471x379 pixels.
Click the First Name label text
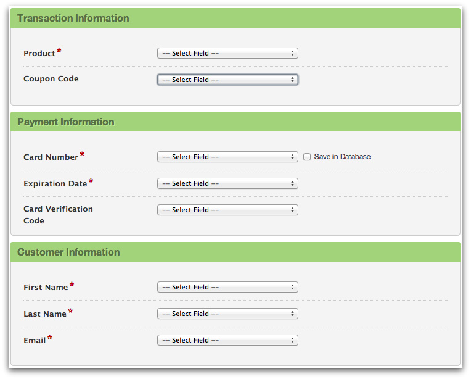[x=46, y=288]
